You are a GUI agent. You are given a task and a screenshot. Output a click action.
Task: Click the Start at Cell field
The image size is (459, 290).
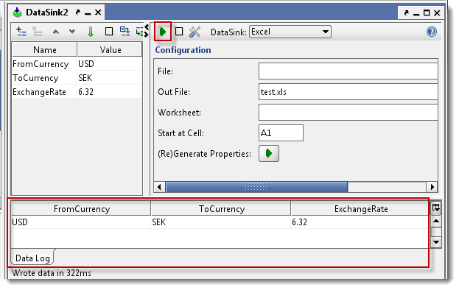pyautogui.click(x=281, y=133)
